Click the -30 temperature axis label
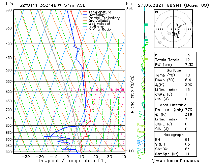Image resolution: width=212 pixels, height=163 pixels. point(26,157)
